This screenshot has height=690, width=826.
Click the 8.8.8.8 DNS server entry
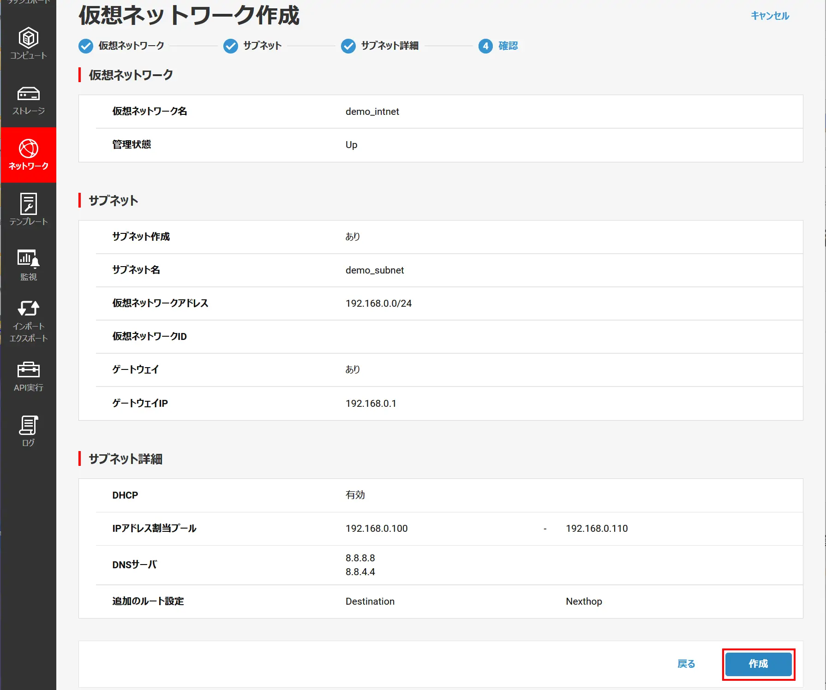pyautogui.click(x=360, y=558)
